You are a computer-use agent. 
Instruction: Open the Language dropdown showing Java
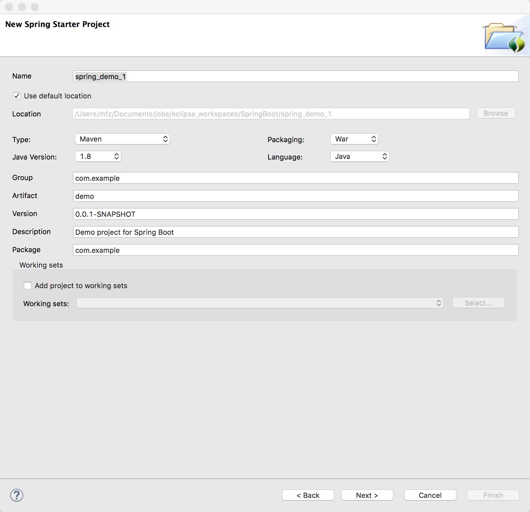coord(360,156)
